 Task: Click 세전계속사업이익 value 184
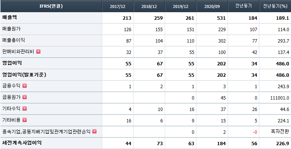pos(221,144)
